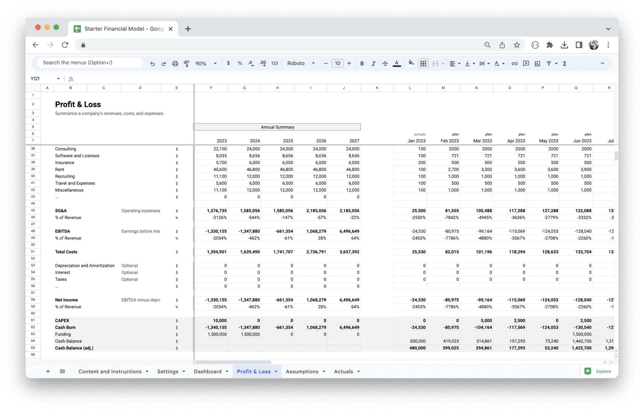The image size is (644, 412).
Task: Select the Paint format tool
Action: [x=187, y=63]
